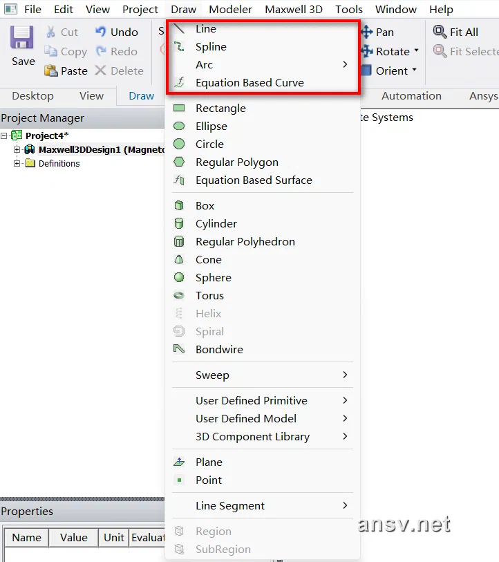Click the Value column header
This screenshot has height=562, width=499.
point(74,538)
